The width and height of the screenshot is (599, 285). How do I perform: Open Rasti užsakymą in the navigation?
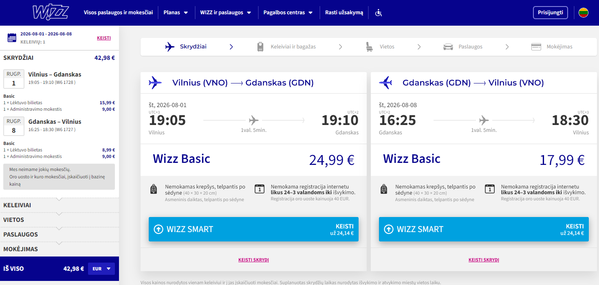click(x=344, y=13)
